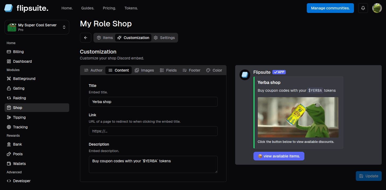Viewport: 386px width, 190px height.
Task: Open the Kermit user avatar menu
Action: 377,8
